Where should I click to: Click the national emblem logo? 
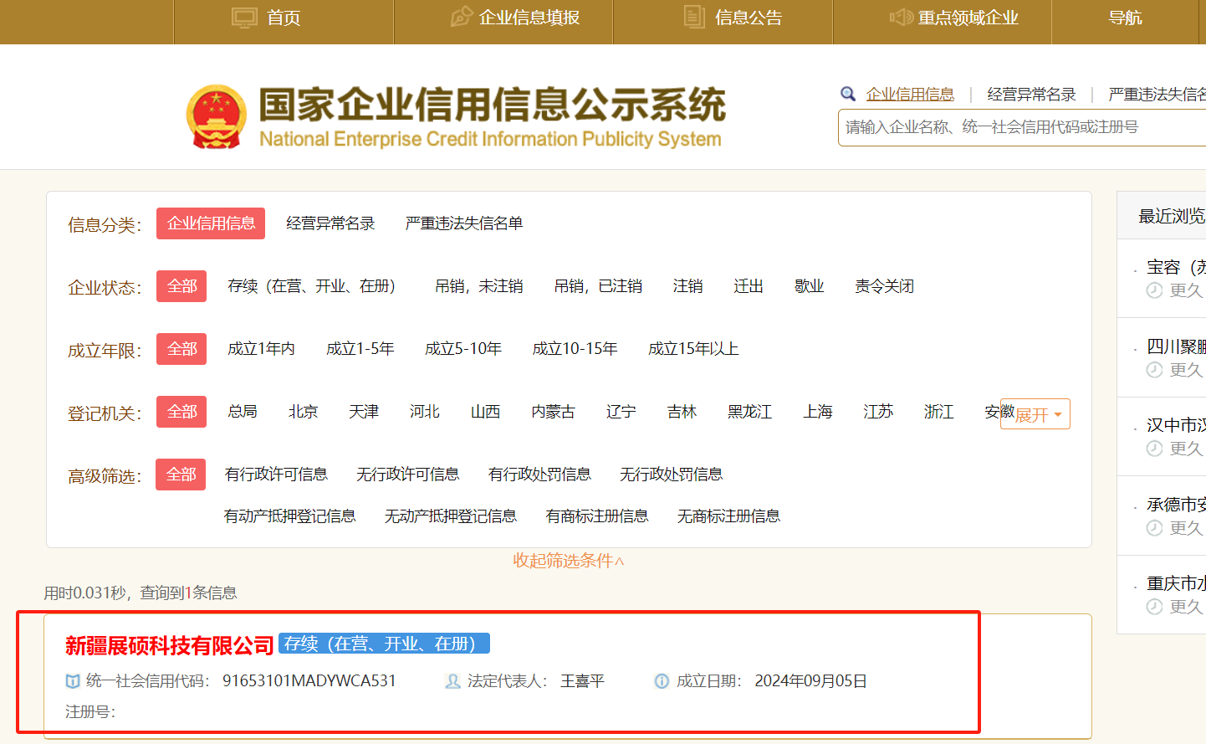tap(217, 117)
